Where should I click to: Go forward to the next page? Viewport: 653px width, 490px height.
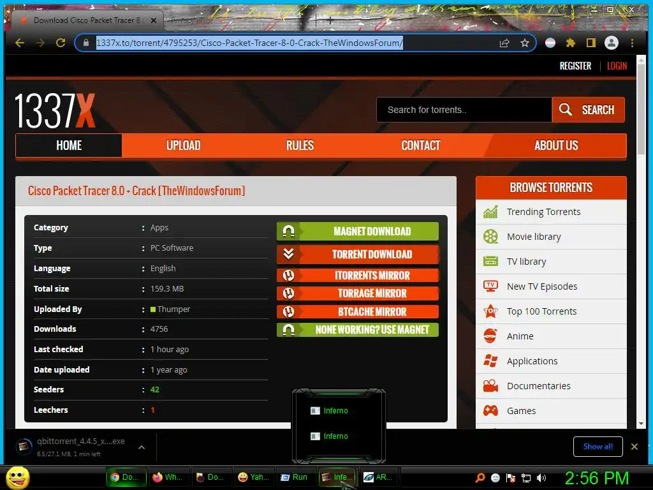point(40,43)
